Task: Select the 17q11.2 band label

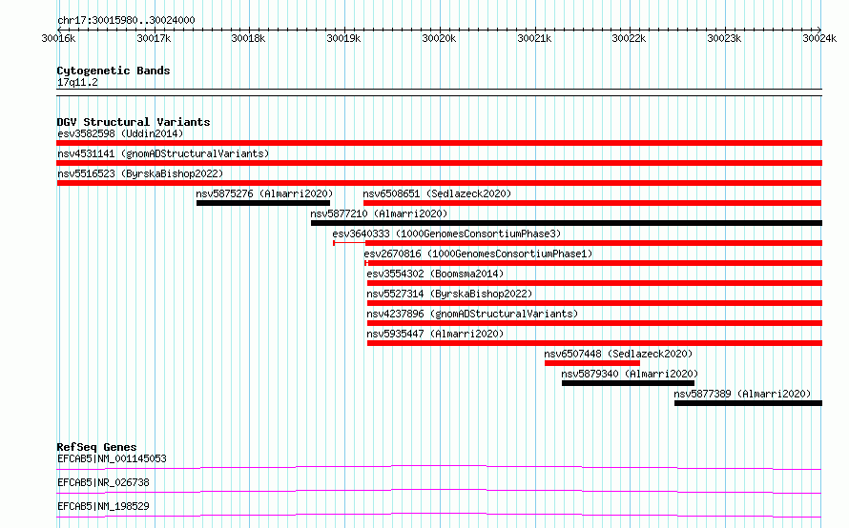Action: (x=77, y=82)
